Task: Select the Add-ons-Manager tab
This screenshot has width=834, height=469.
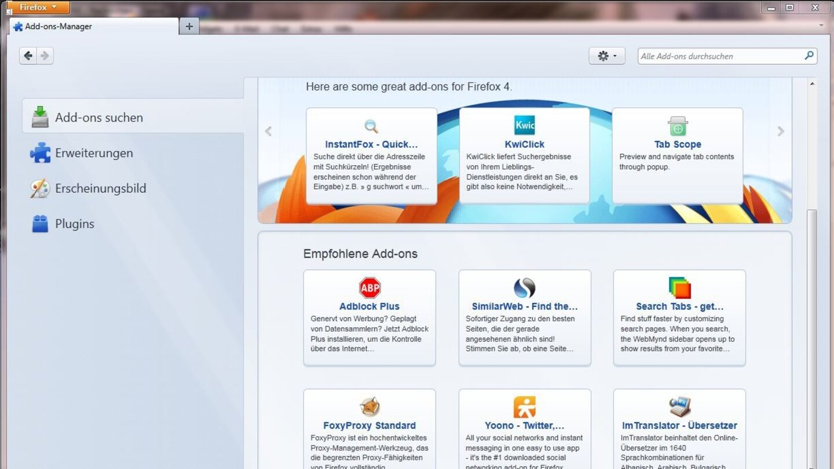Action: tap(94, 26)
